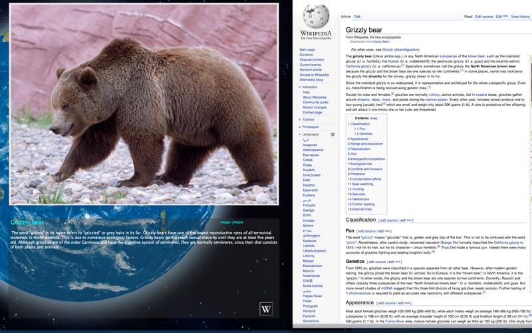Jump to 1 Classification in Contents
This screenshot has height=333, width=532.
tap(358, 124)
